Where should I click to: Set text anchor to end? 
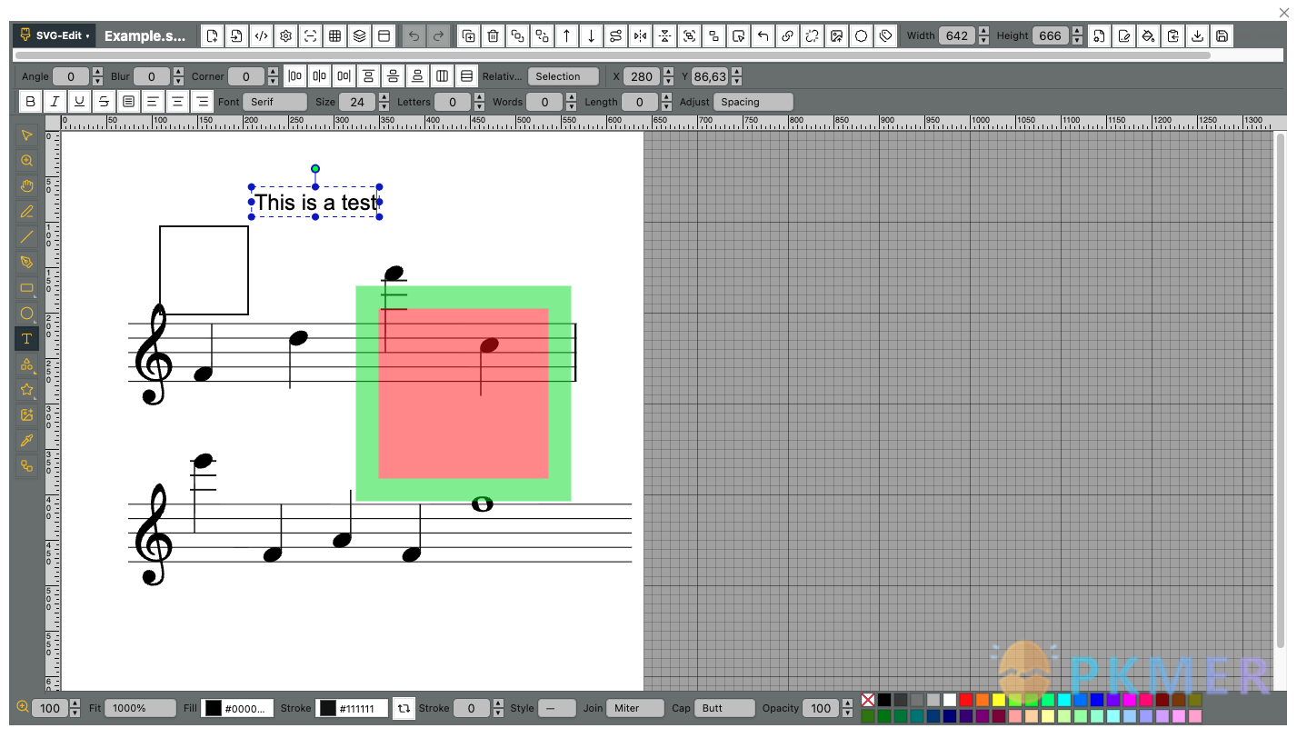203,102
